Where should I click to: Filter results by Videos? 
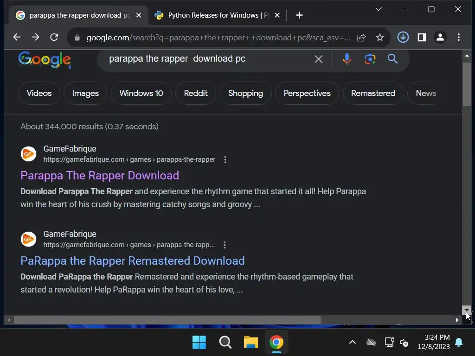[39, 93]
